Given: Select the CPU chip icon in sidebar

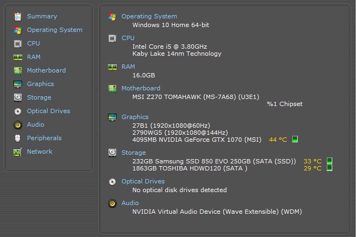Looking at the screenshot, I should pos(18,43).
